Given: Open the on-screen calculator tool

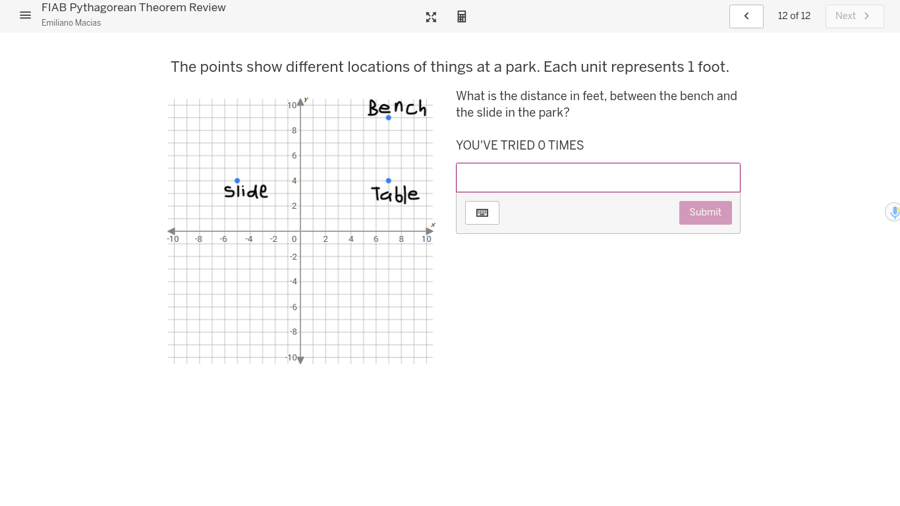Looking at the screenshot, I should click(x=462, y=16).
